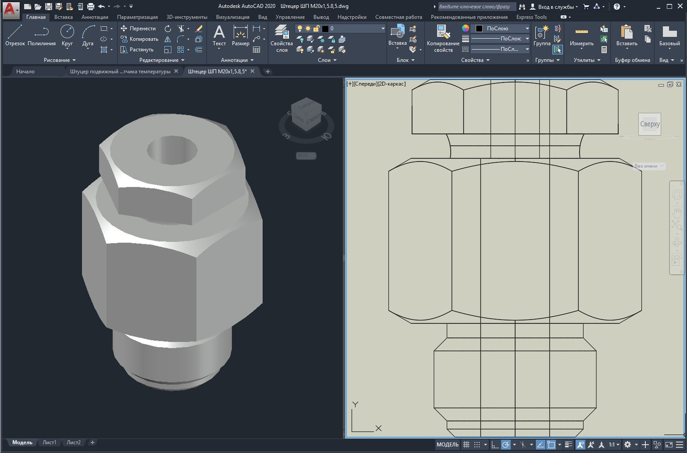The width and height of the screenshot is (687, 453).
Task: Click the Текст annotation tool
Action: click(219, 35)
